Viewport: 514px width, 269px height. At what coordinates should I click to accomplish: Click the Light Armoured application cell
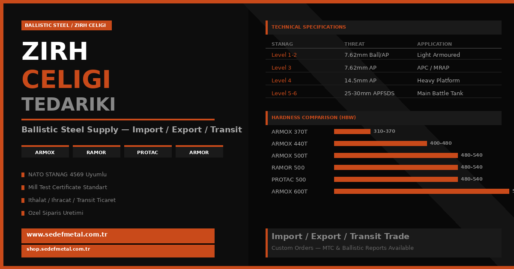pyautogui.click(x=439, y=55)
